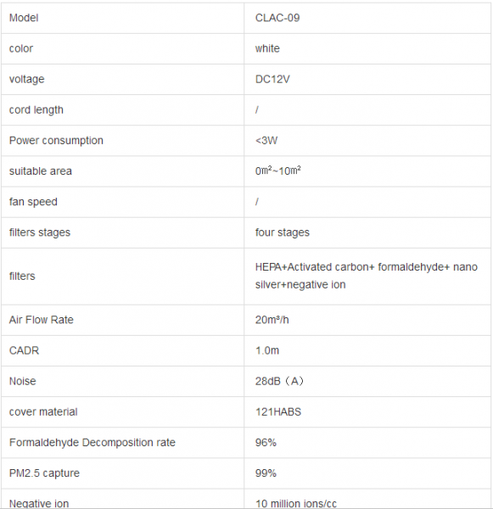Viewport: 493px width, 509px height.
Task: Select the 20m³/h air flow value
Action: [x=272, y=320]
